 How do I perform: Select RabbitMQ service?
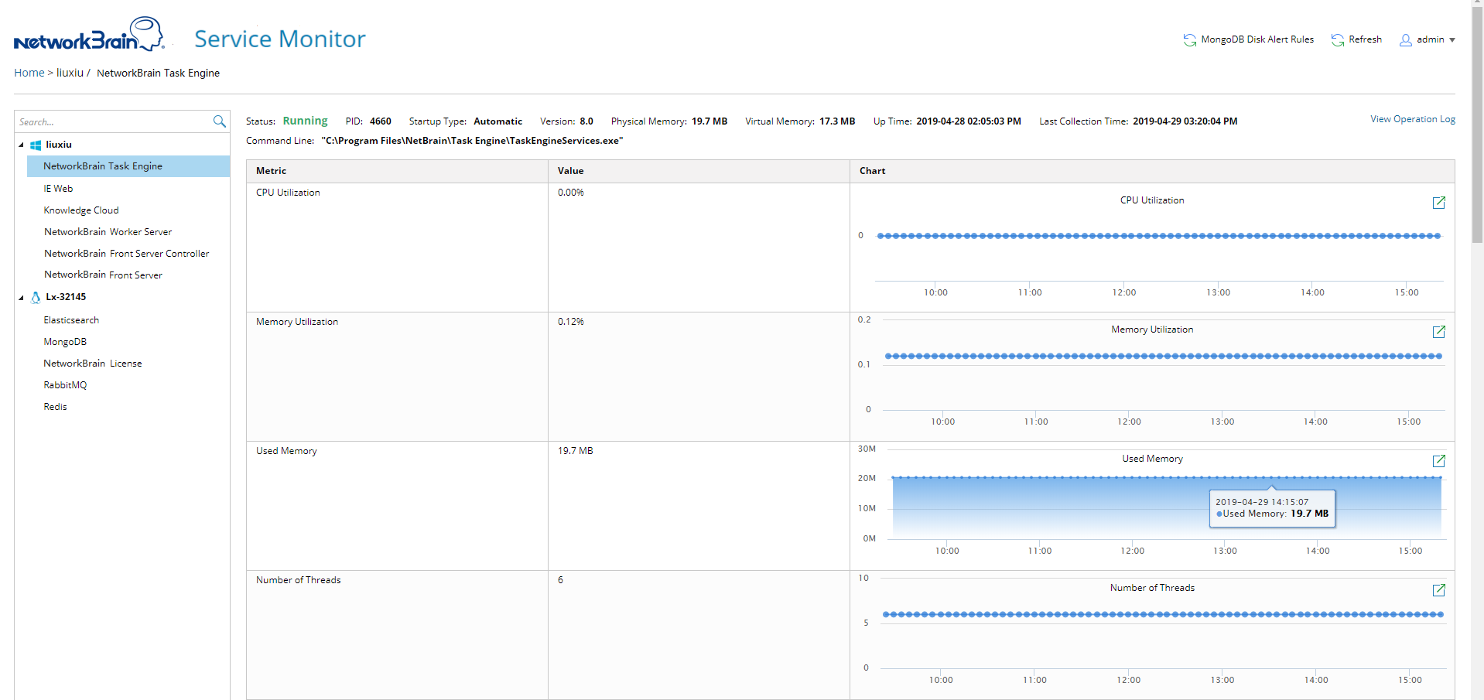point(65,385)
